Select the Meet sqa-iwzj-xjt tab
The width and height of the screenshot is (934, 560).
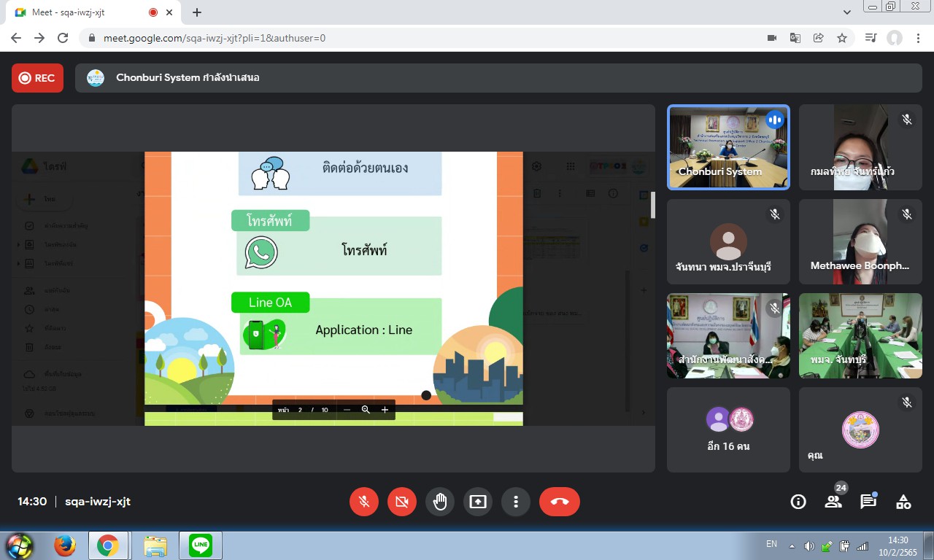tap(80, 12)
